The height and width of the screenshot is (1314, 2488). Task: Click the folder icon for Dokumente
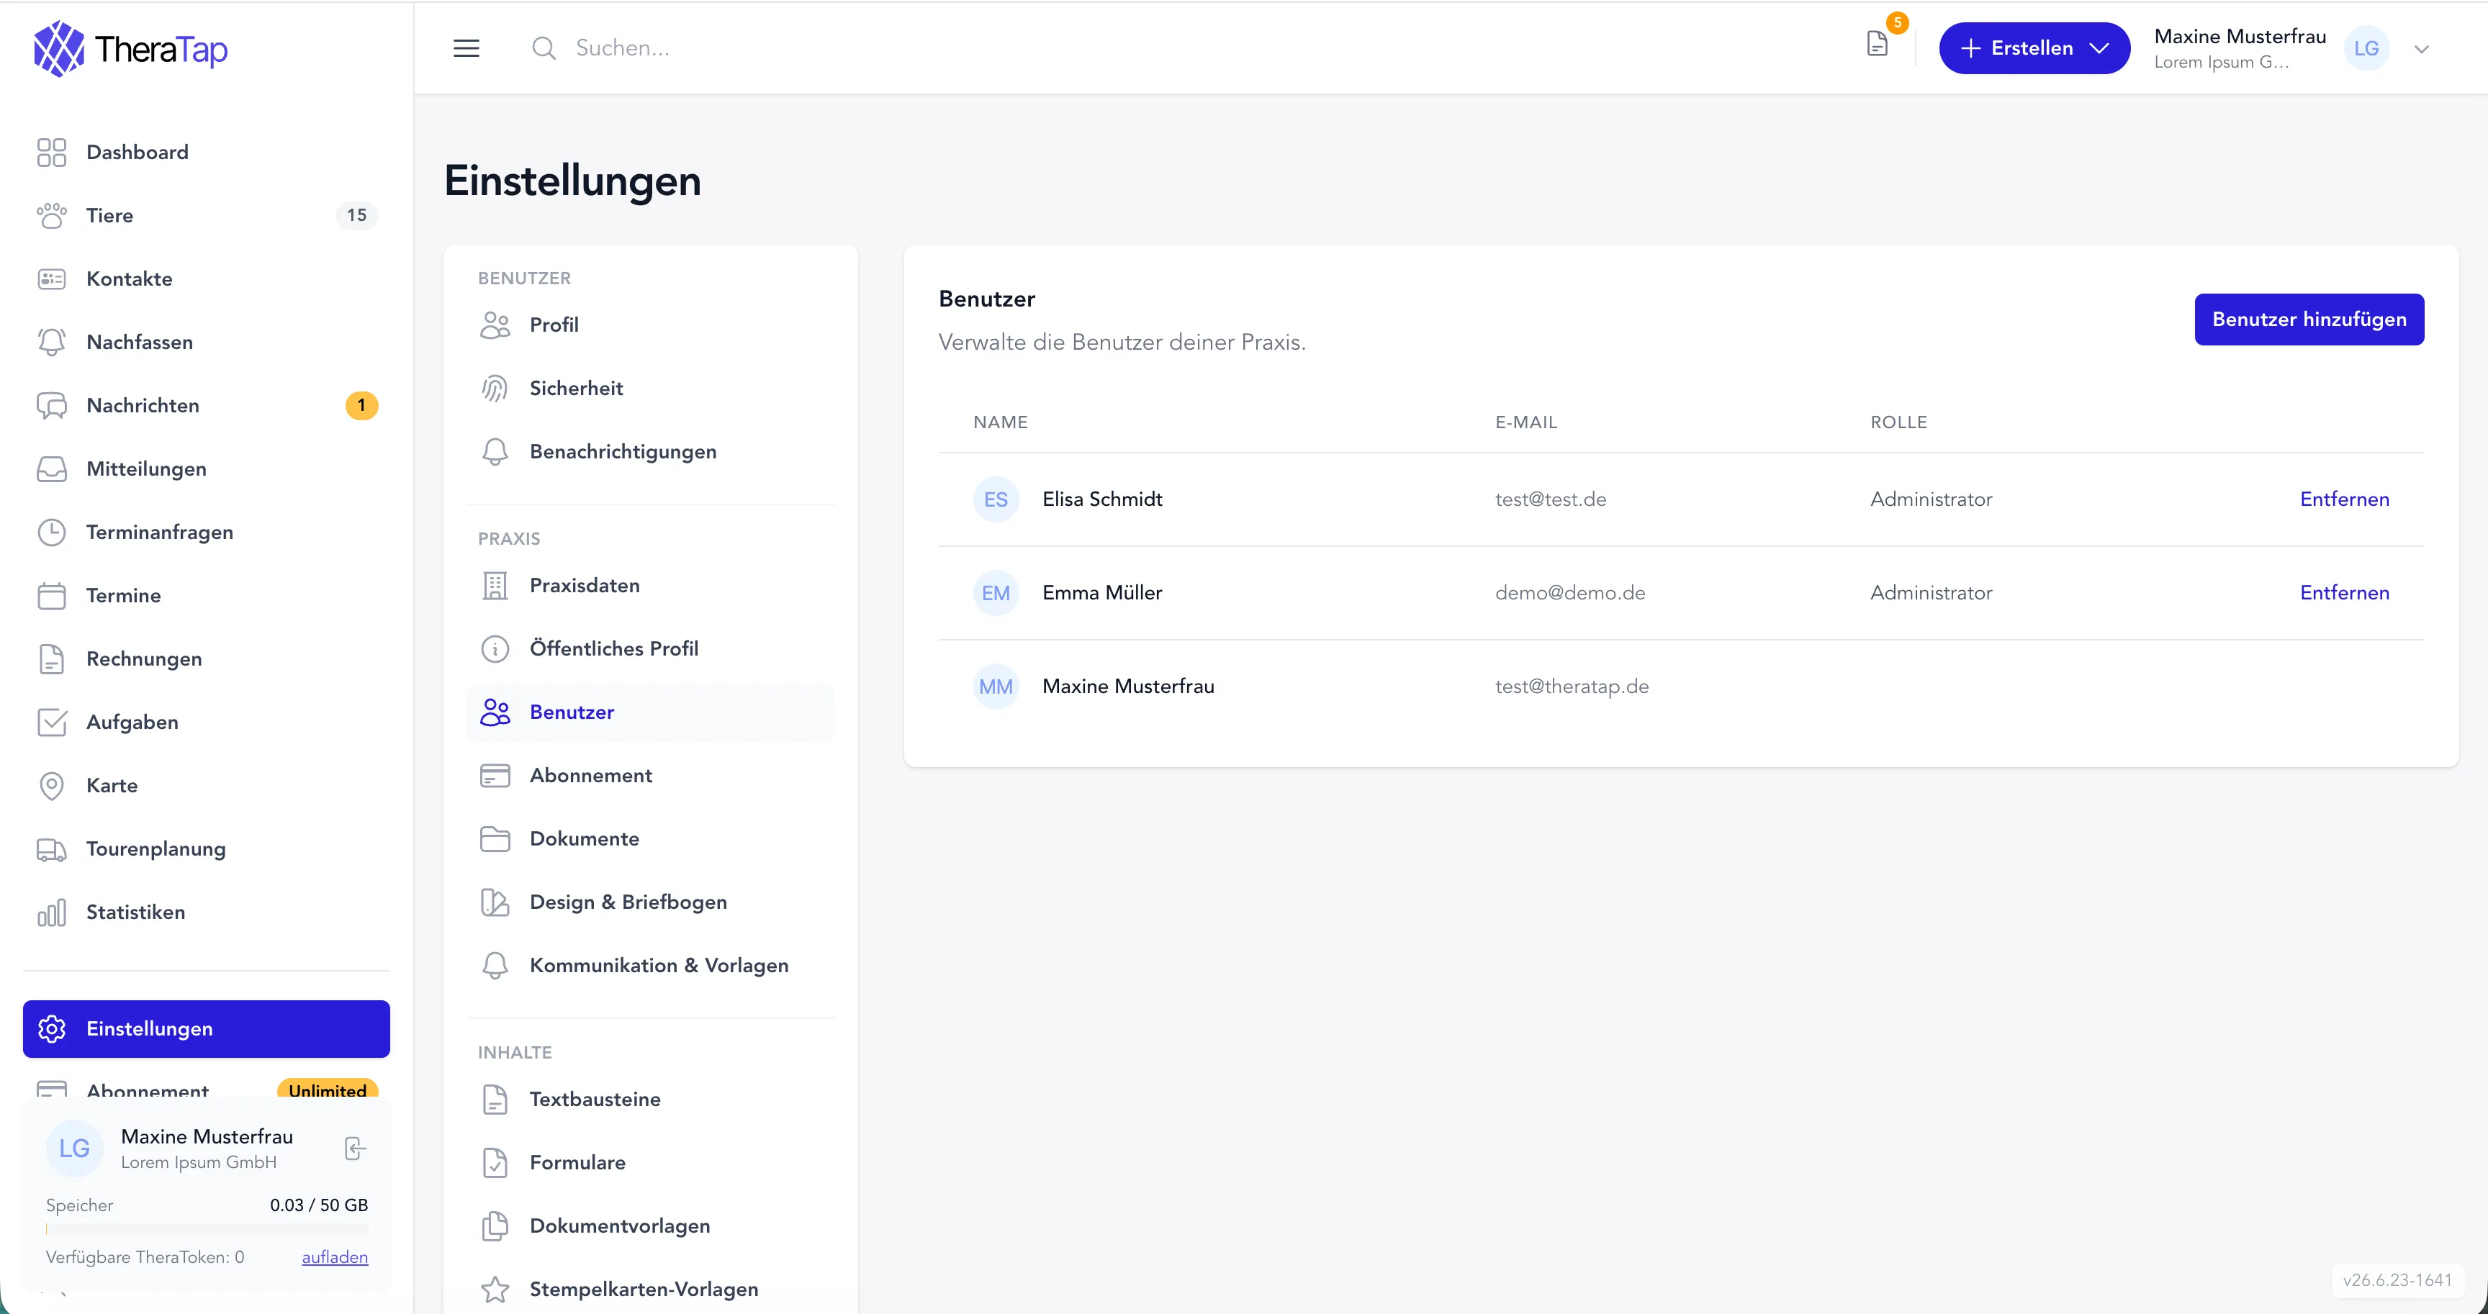(x=495, y=839)
